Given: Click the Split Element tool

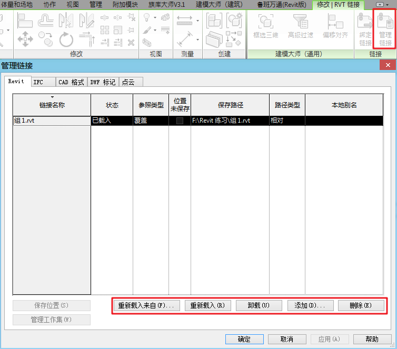Looking at the screenshot, I should [104, 17].
